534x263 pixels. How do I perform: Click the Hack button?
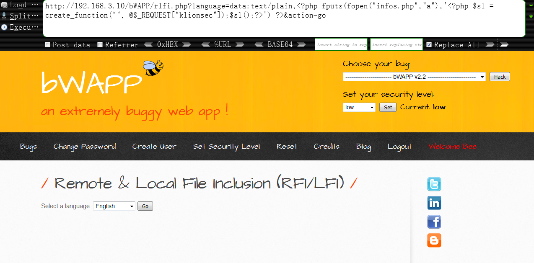coord(500,77)
